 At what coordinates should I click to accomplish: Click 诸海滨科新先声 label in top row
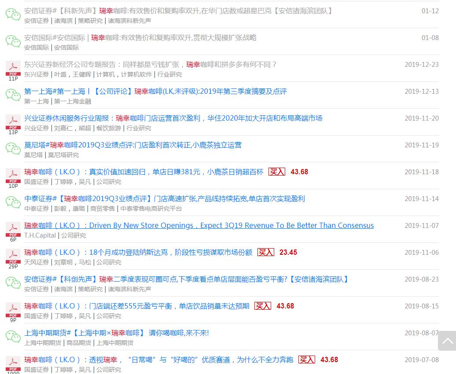[129, 21]
